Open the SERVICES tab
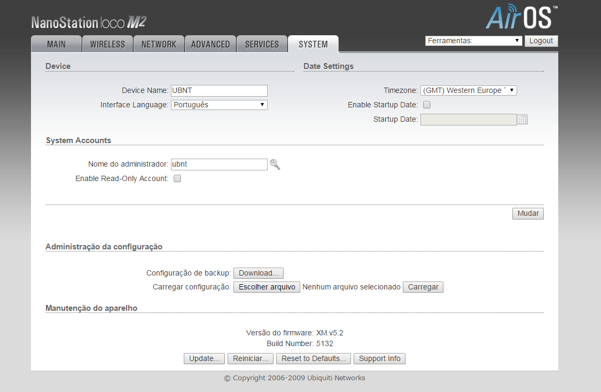Image resolution: width=601 pixels, height=392 pixels. [x=262, y=44]
